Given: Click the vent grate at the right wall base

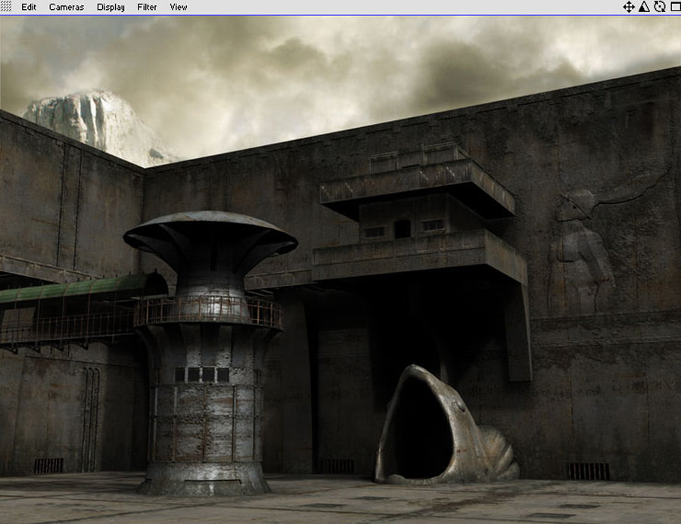Looking at the screenshot, I should pyautogui.click(x=588, y=471).
